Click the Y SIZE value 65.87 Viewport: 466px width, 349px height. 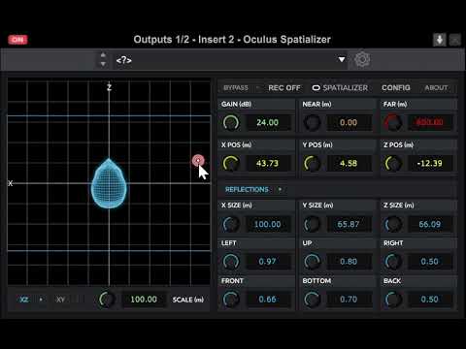[x=349, y=224]
